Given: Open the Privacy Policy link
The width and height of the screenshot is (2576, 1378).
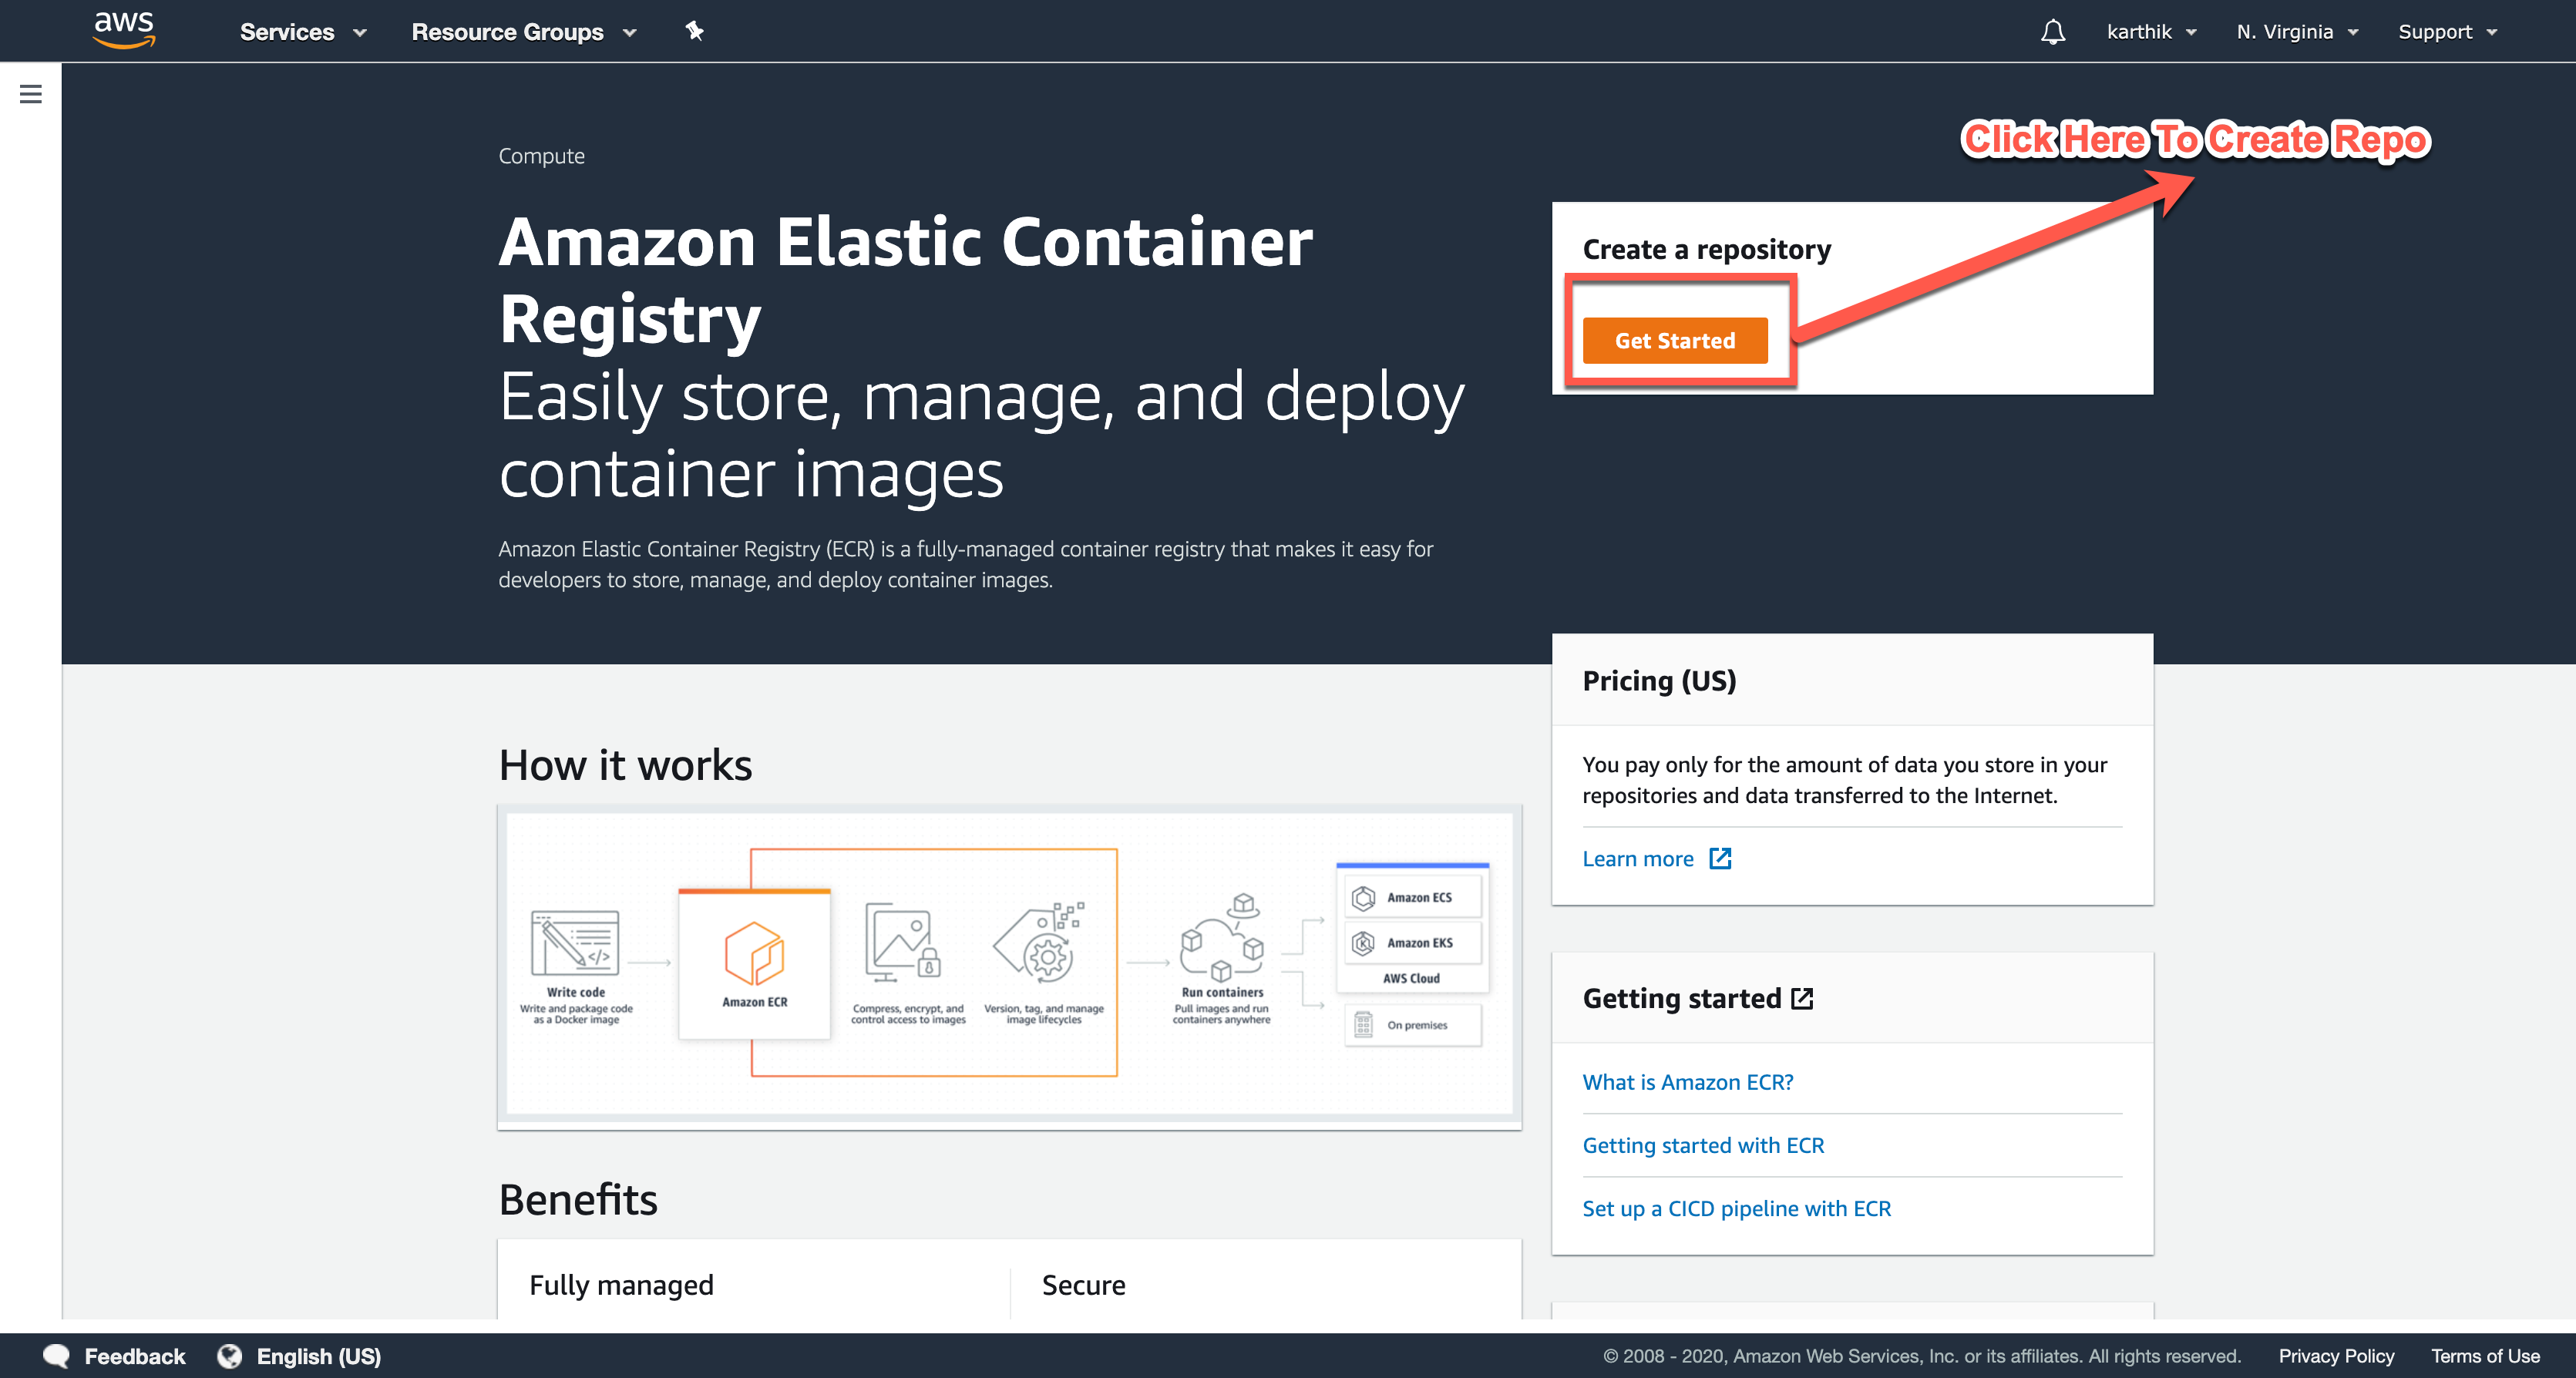Looking at the screenshot, I should [x=2336, y=1356].
